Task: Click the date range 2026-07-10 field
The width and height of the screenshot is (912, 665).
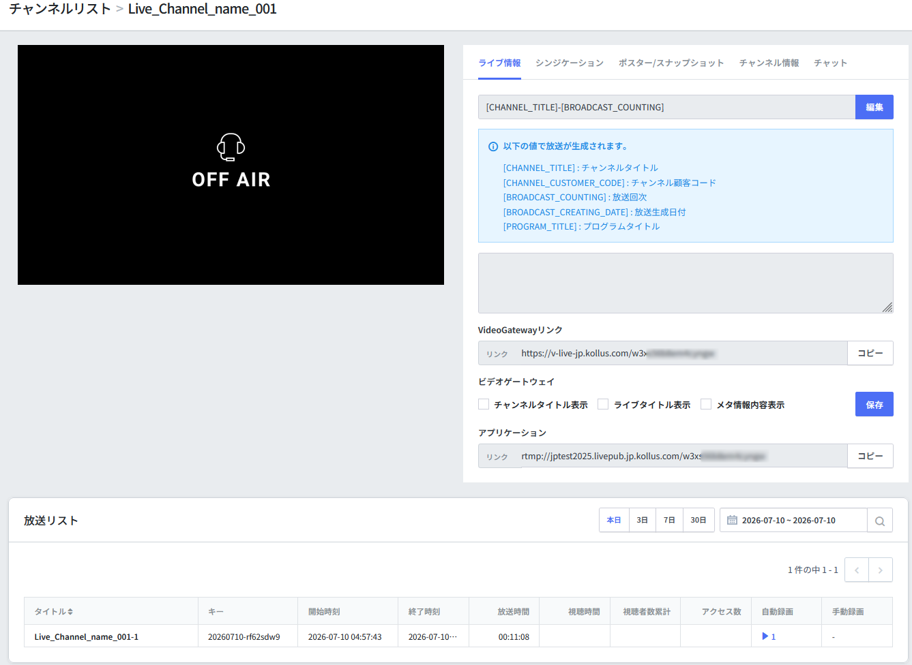Action: pyautogui.click(x=793, y=520)
